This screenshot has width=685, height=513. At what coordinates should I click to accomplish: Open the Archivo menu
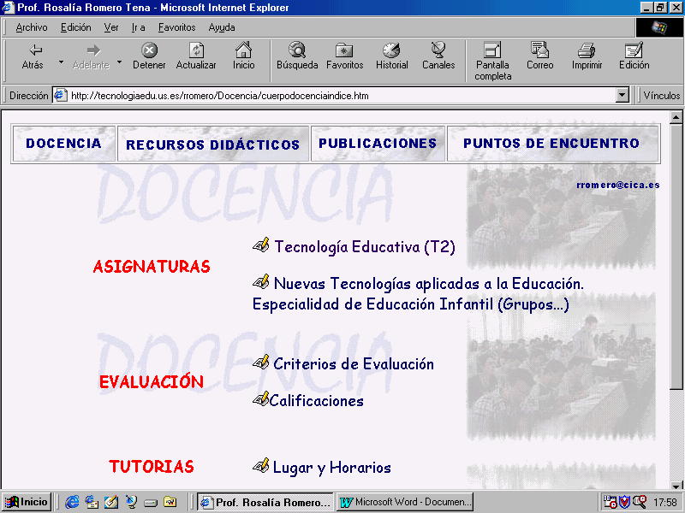point(32,27)
